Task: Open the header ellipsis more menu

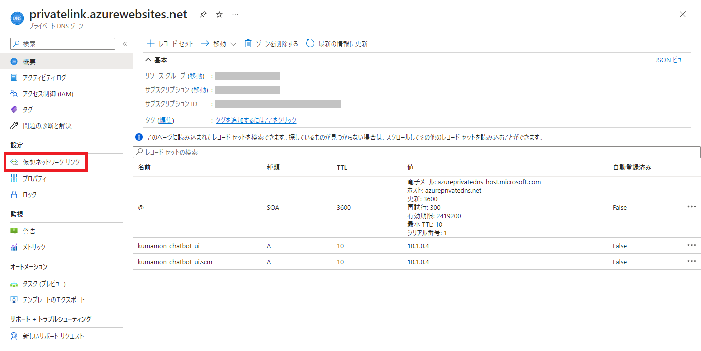Action: point(235,15)
